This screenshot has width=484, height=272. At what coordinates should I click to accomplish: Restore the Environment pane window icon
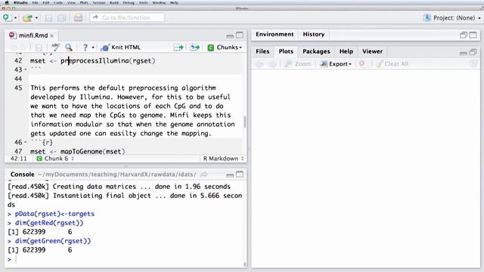(x=463, y=35)
